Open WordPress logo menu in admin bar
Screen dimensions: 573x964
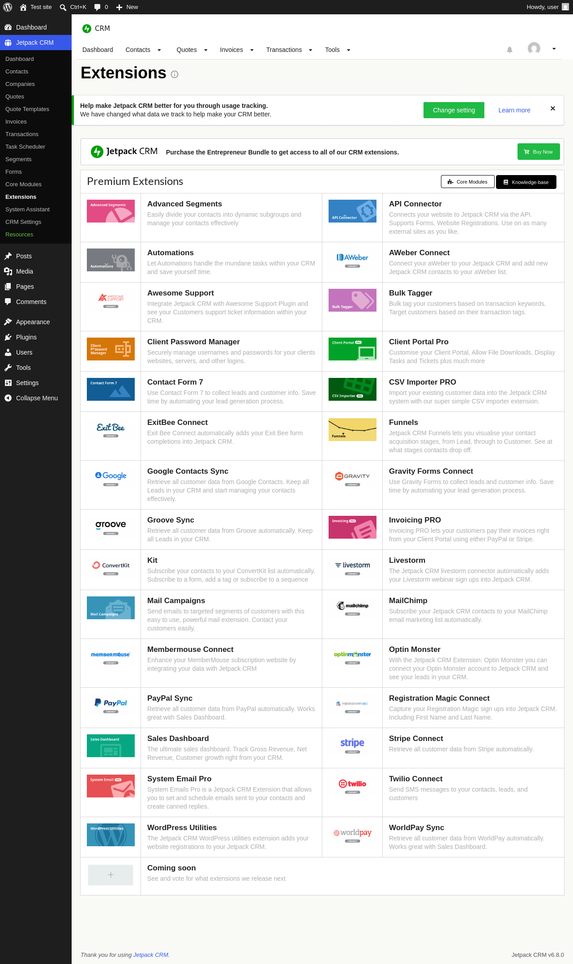click(8, 7)
